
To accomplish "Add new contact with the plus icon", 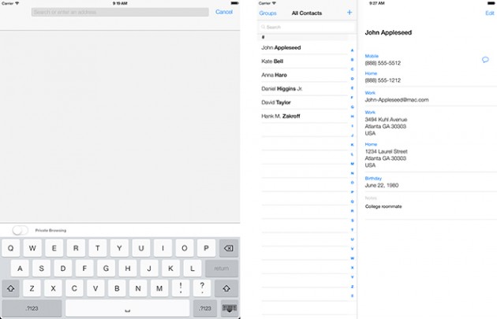I will click(x=349, y=13).
